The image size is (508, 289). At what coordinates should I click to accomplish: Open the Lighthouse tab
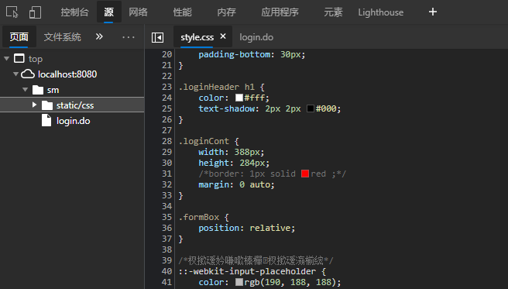coord(381,12)
